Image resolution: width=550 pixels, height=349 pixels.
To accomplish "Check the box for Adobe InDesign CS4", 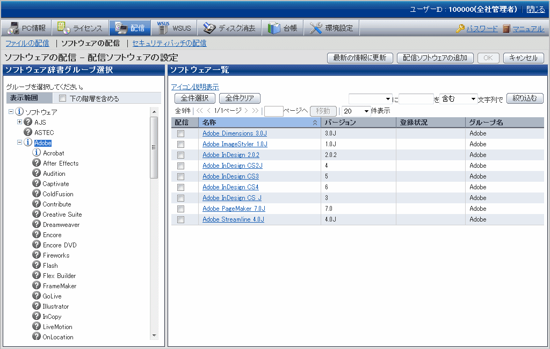I will tap(180, 188).
